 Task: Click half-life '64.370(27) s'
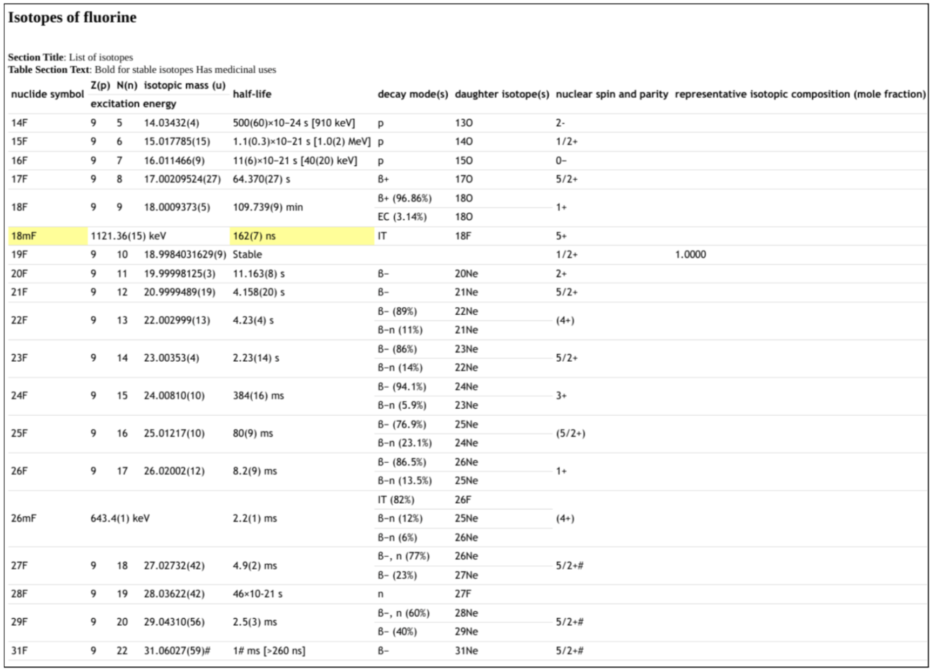(x=261, y=179)
